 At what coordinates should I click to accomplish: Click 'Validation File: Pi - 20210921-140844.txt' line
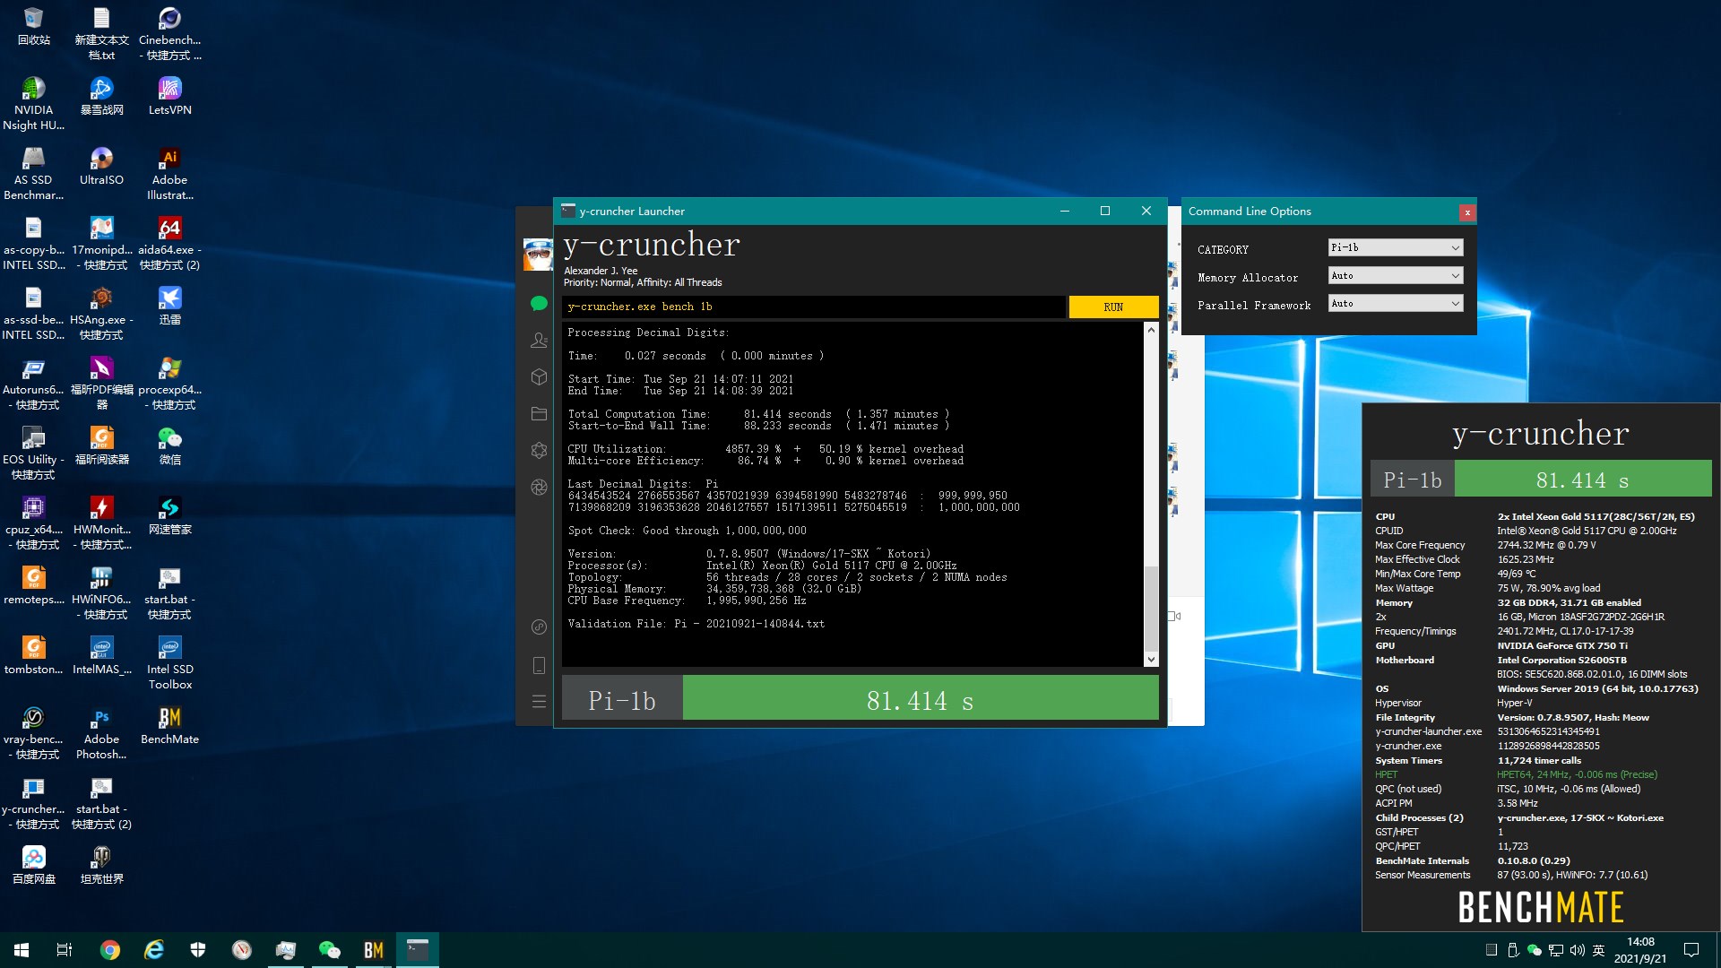(696, 624)
